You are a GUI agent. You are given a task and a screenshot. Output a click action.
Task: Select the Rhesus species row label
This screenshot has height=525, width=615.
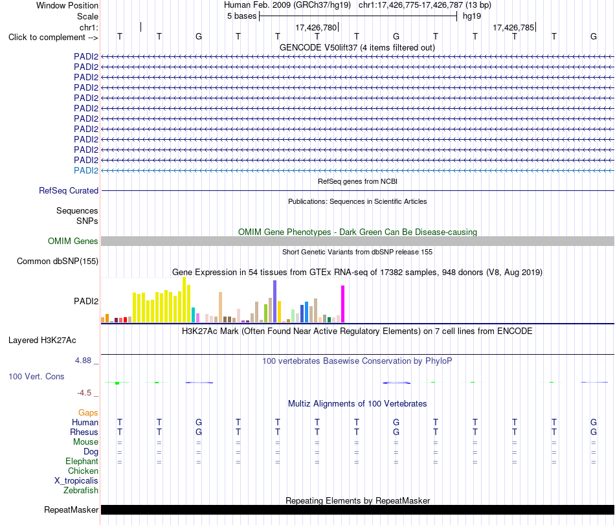pyautogui.click(x=84, y=432)
